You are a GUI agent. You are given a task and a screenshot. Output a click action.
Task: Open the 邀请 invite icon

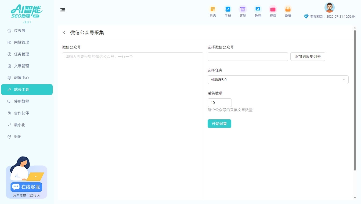click(x=288, y=9)
